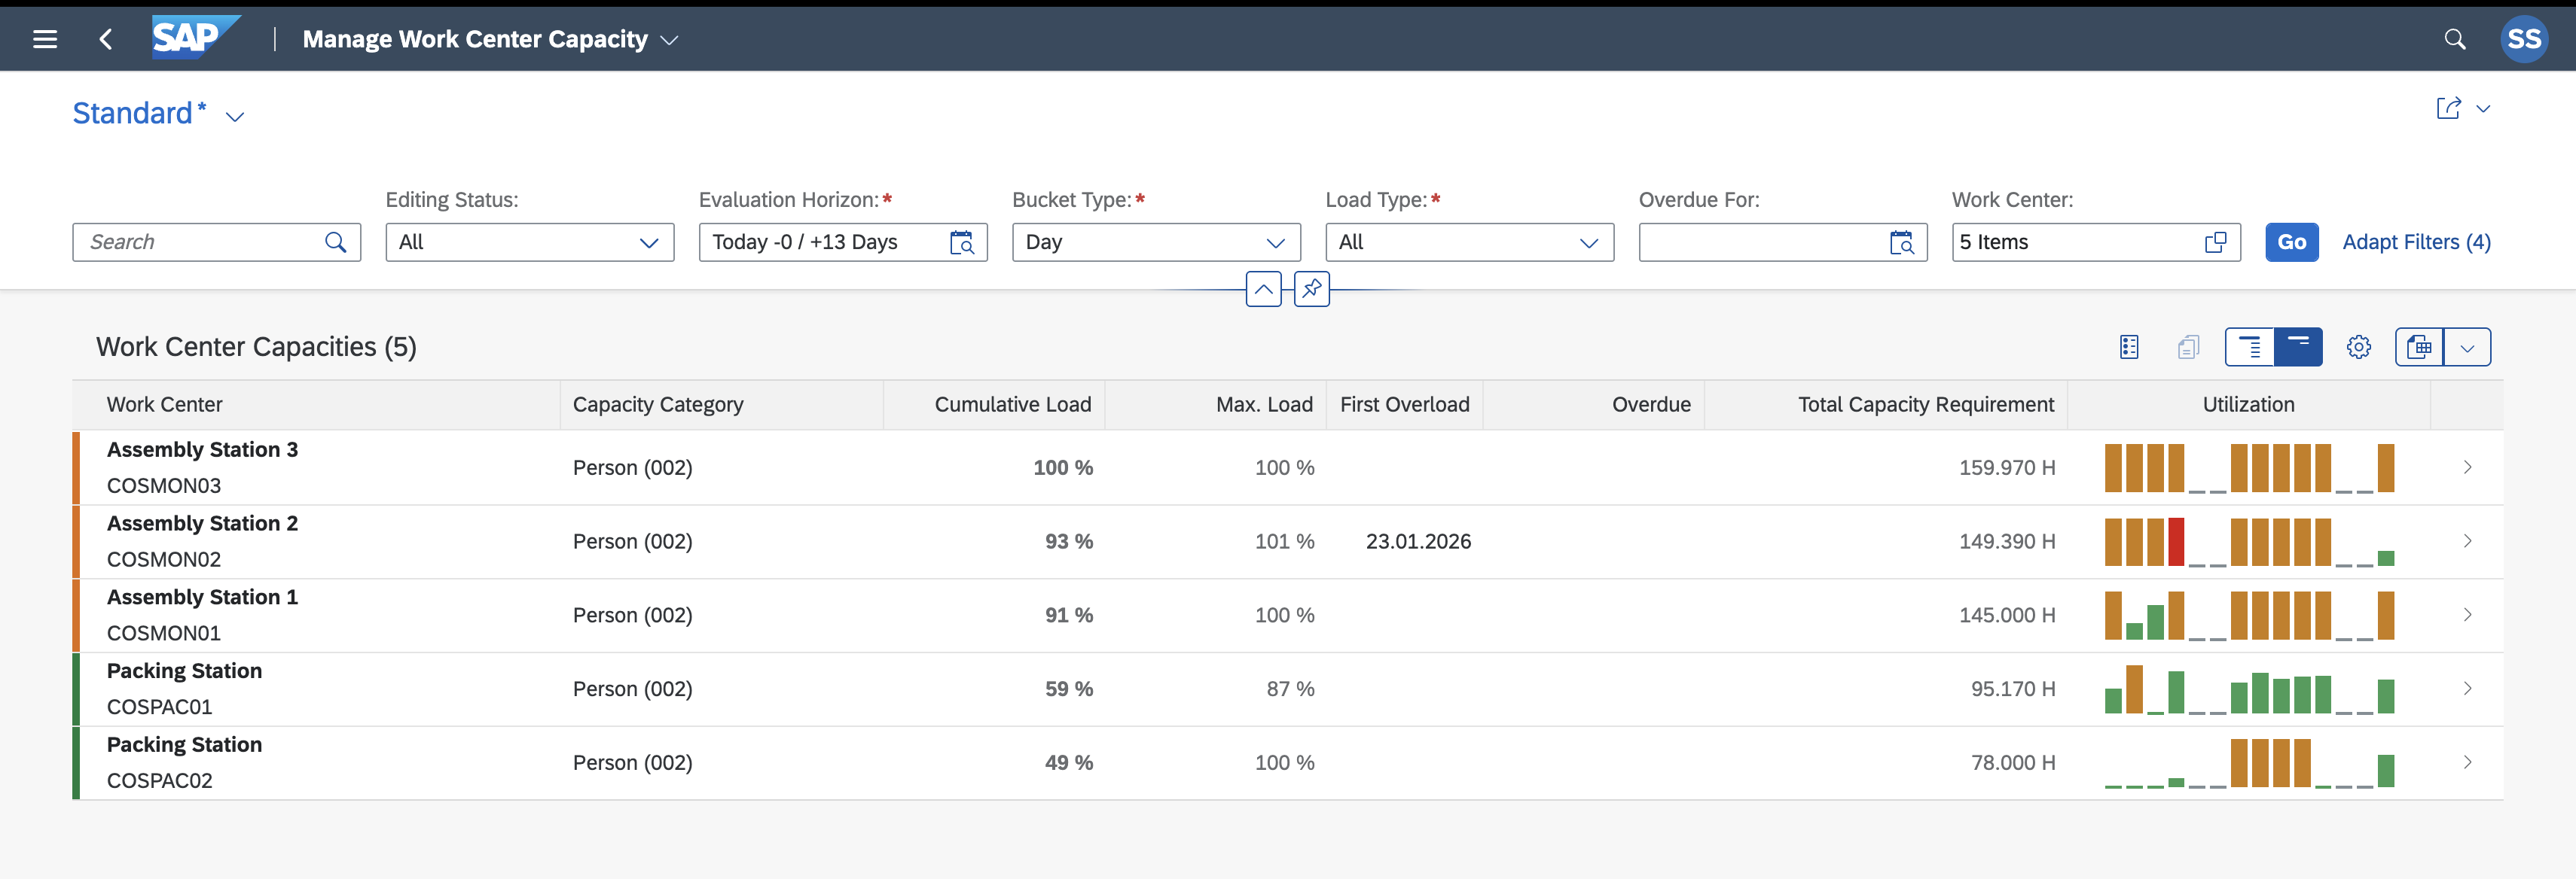
Task: Collapse the filter header area
Action: pyautogui.click(x=1263, y=290)
